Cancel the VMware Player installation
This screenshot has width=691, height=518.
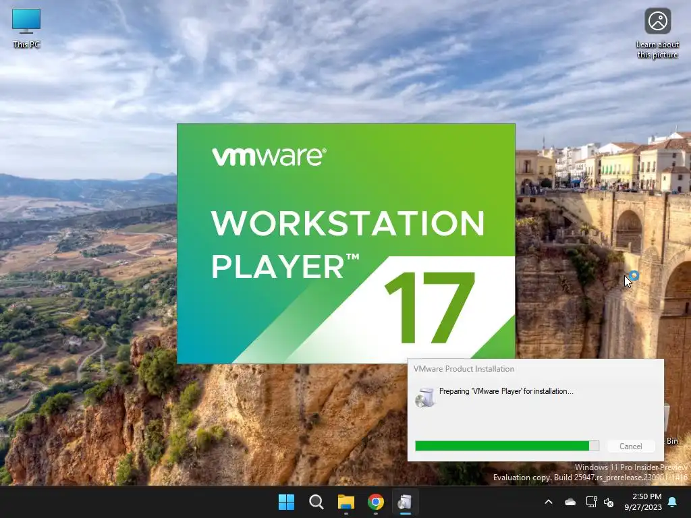click(x=631, y=447)
